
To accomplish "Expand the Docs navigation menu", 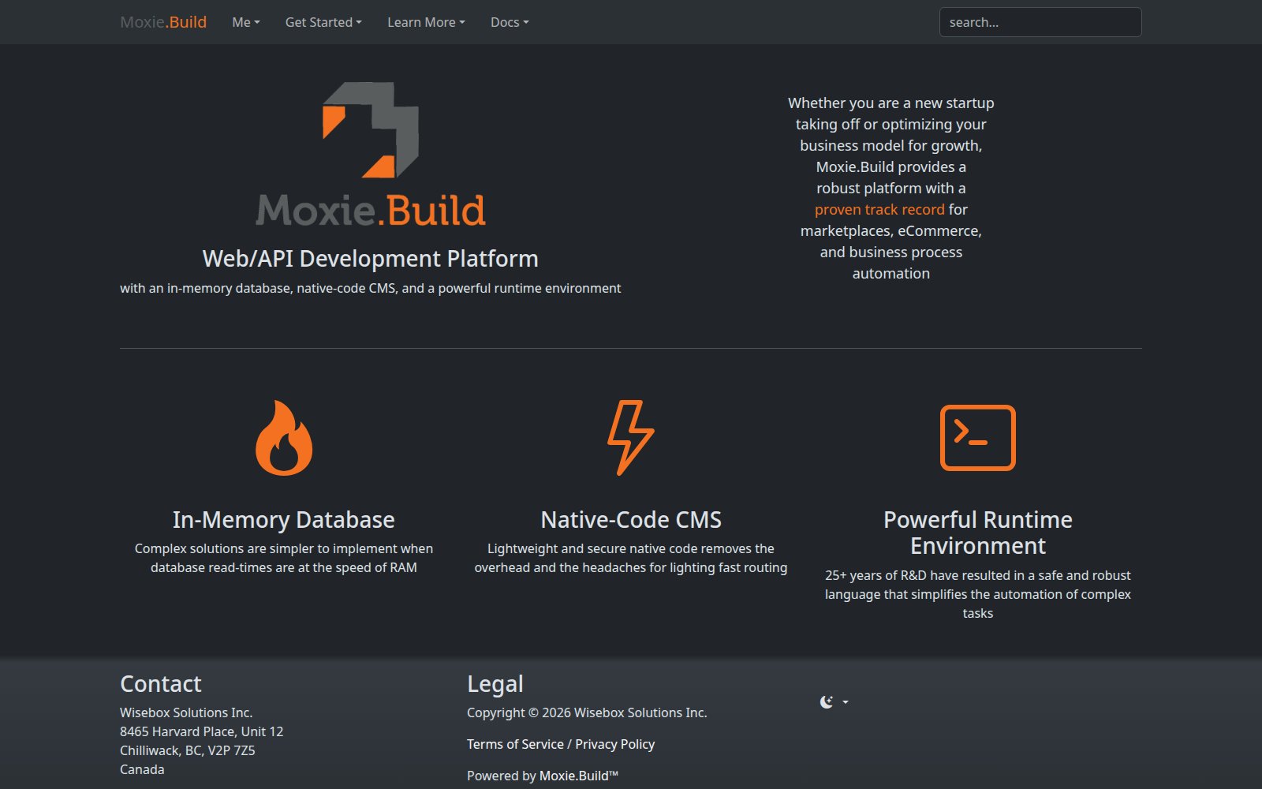I will (510, 22).
